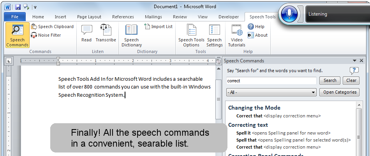Toggle the Noise Filter
The width and height of the screenshot is (370, 156).
[x=46, y=35]
